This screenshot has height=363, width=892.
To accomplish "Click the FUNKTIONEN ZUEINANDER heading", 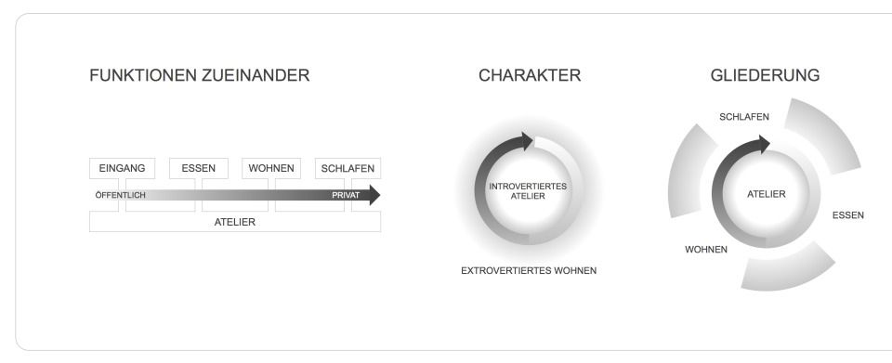I will click(199, 75).
